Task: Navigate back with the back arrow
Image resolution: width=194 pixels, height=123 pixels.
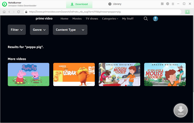Action: coord(9,12)
